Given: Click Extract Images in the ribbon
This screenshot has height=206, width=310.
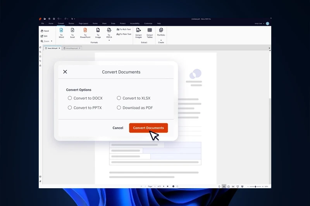Looking at the screenshot, I should point(138,33).
